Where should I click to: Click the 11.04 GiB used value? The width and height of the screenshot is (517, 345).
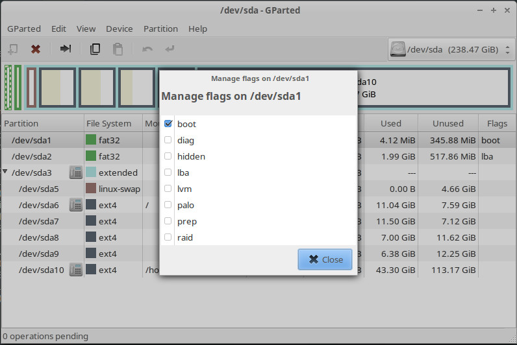coord(396,205)
